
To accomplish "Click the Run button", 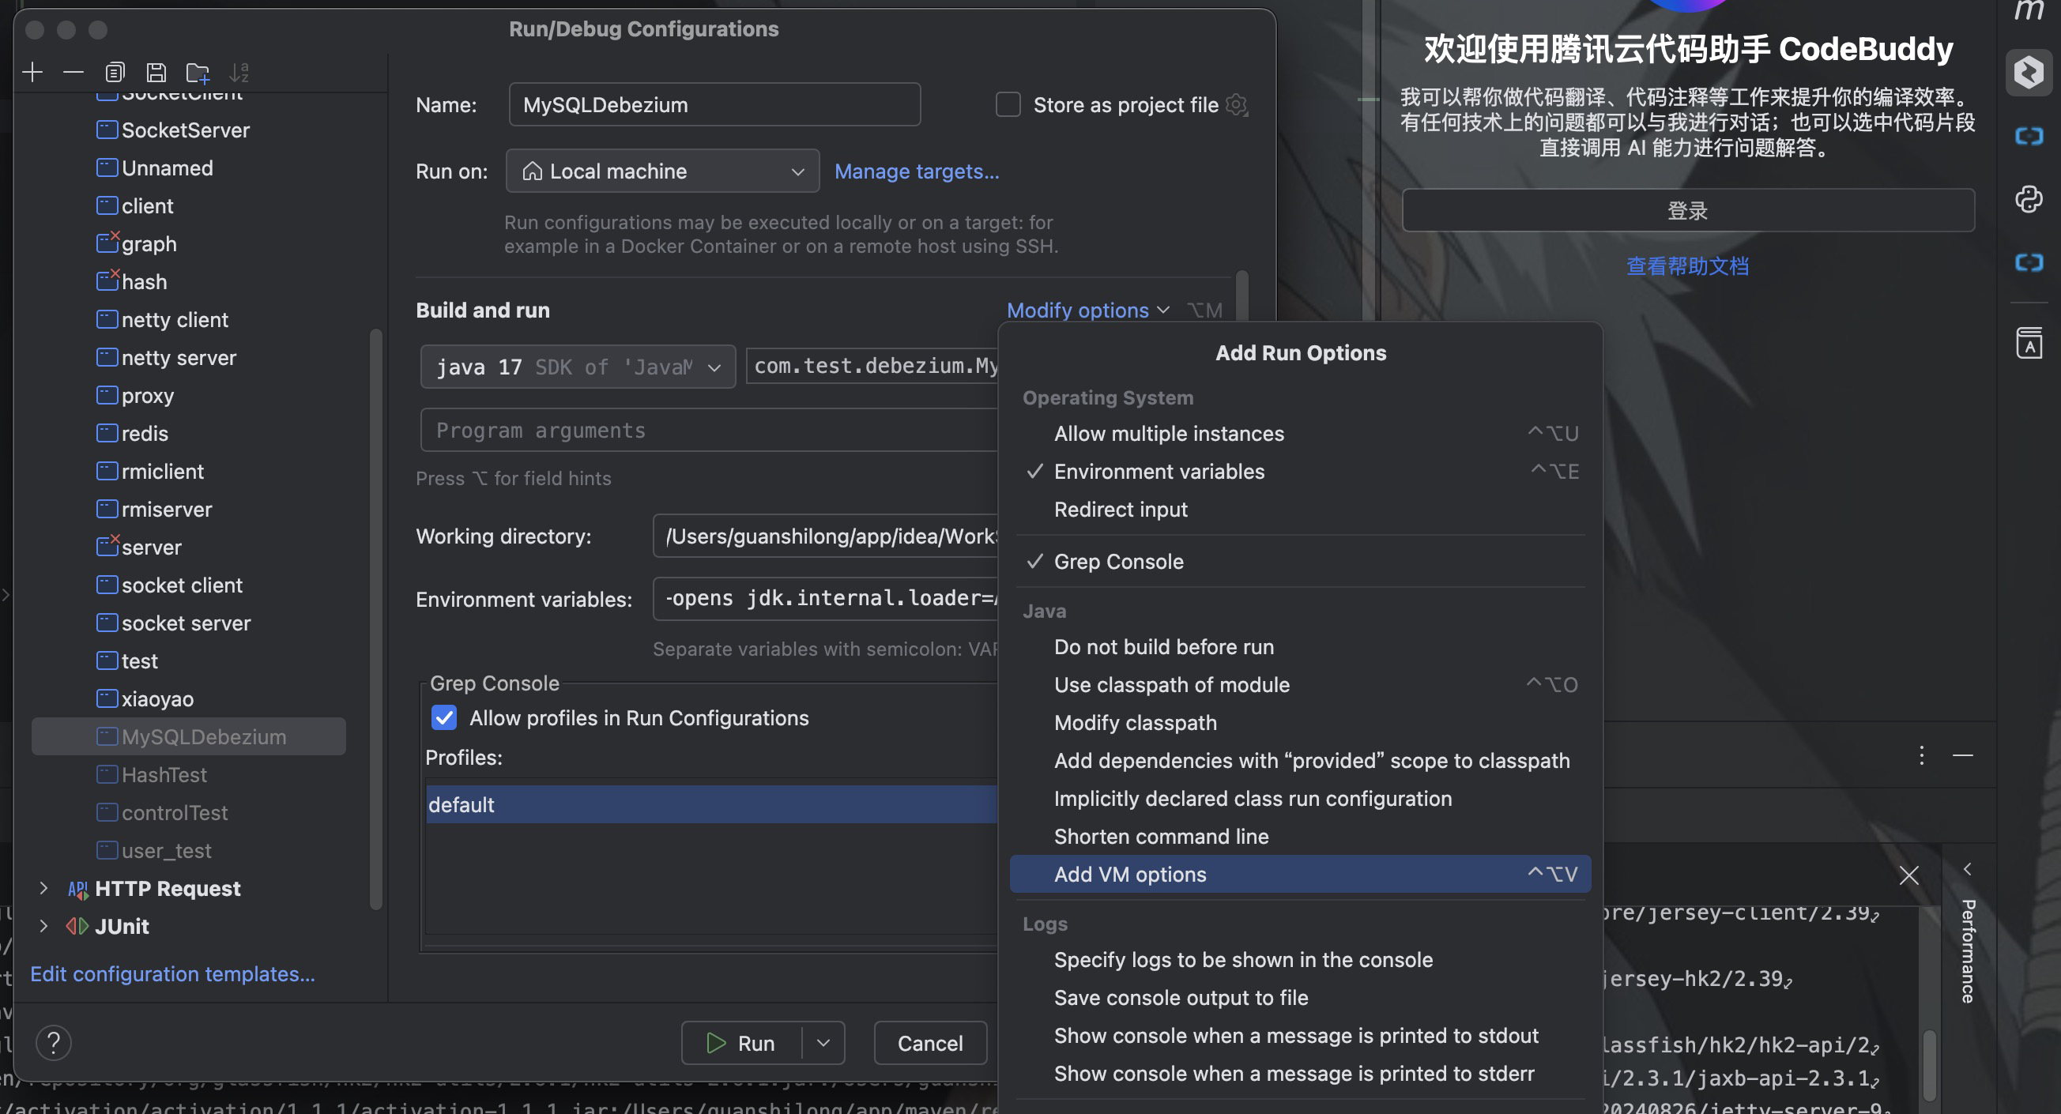I will (x=741, y=1043).
